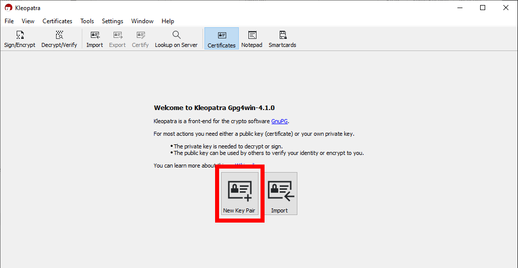Click the large Import button beside New Key Pair
This screenshot has width=518, height=268.
[x=279, y=193]
